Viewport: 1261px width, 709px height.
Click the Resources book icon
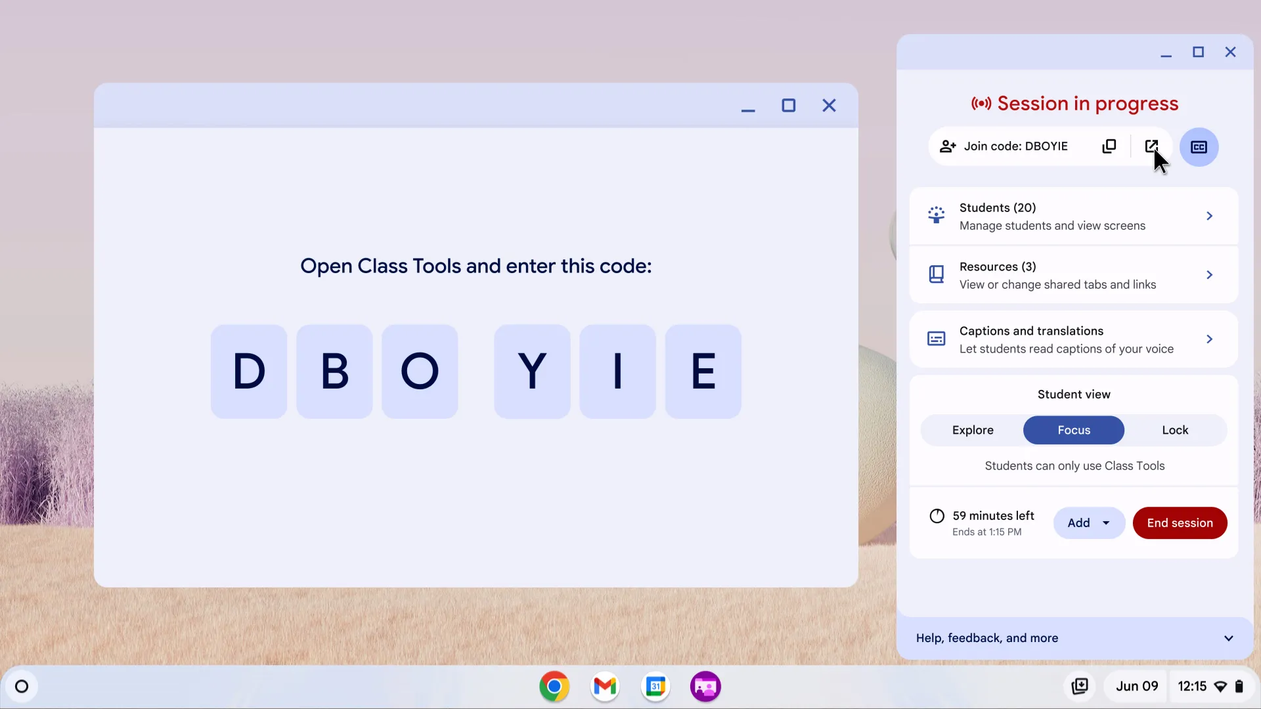[x=937, y=274]
